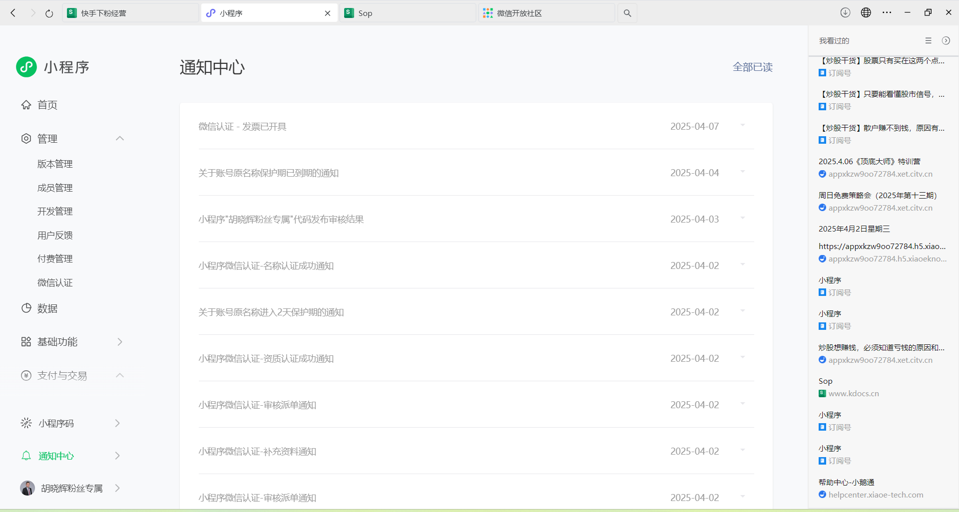Expand arrow for 名称认证成功通知 row
959x512 pixels.
tap(743, 264)
